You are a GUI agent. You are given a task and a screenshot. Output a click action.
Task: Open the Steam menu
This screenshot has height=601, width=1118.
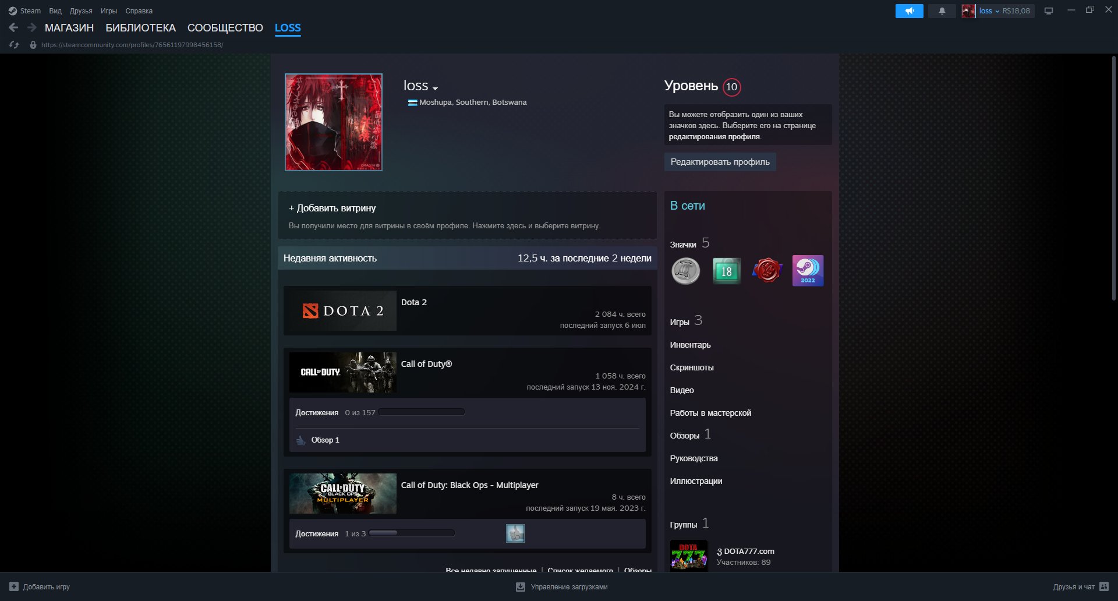pos(30,11)
